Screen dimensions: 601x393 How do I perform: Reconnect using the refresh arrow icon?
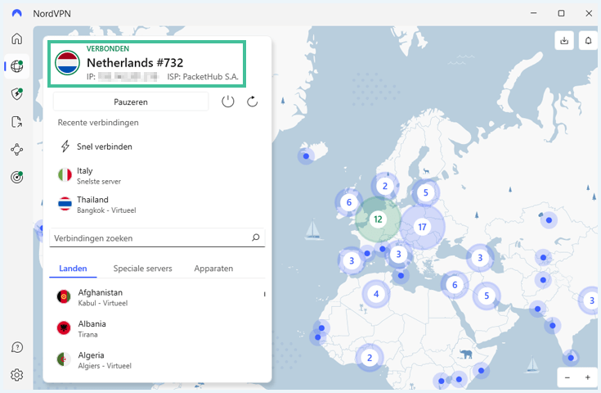click(x=252, y=102)
